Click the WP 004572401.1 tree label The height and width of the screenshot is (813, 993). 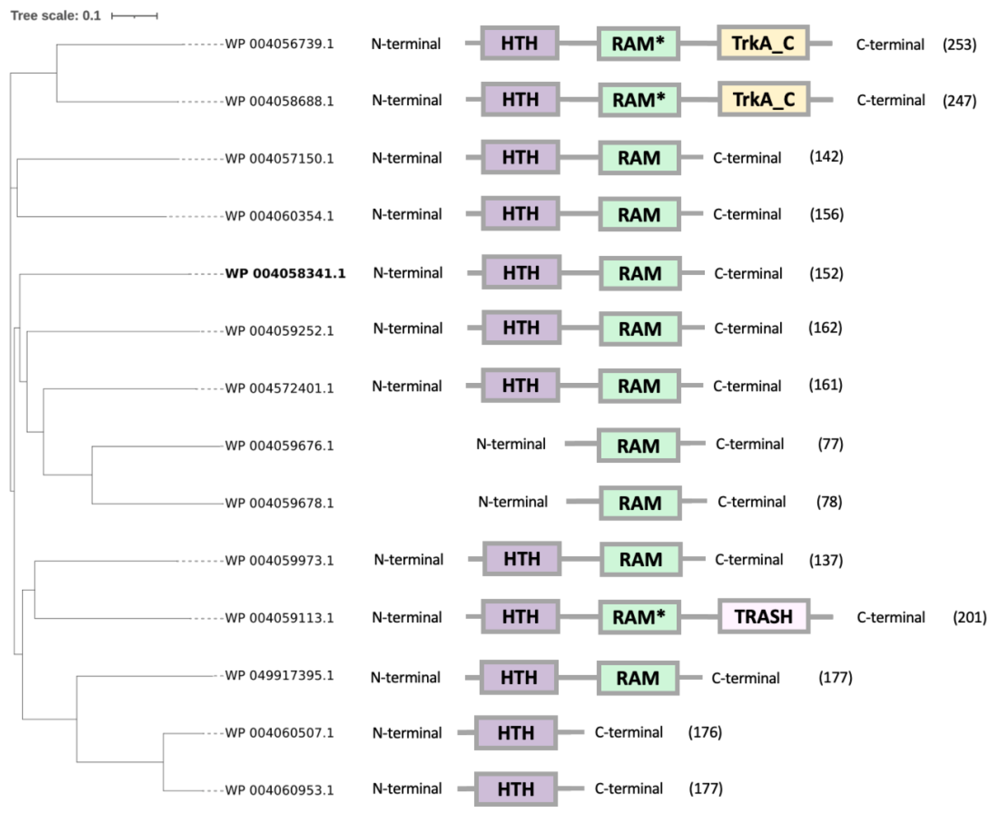tap(279, 388)
